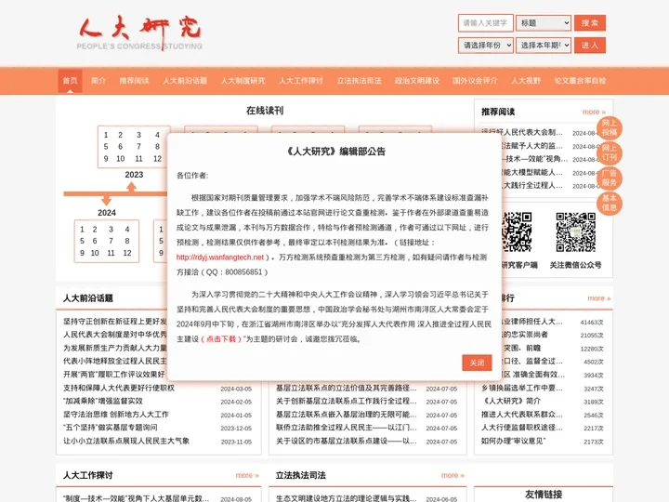Click more link in 推荐阅读 panel

click(594, 112)
